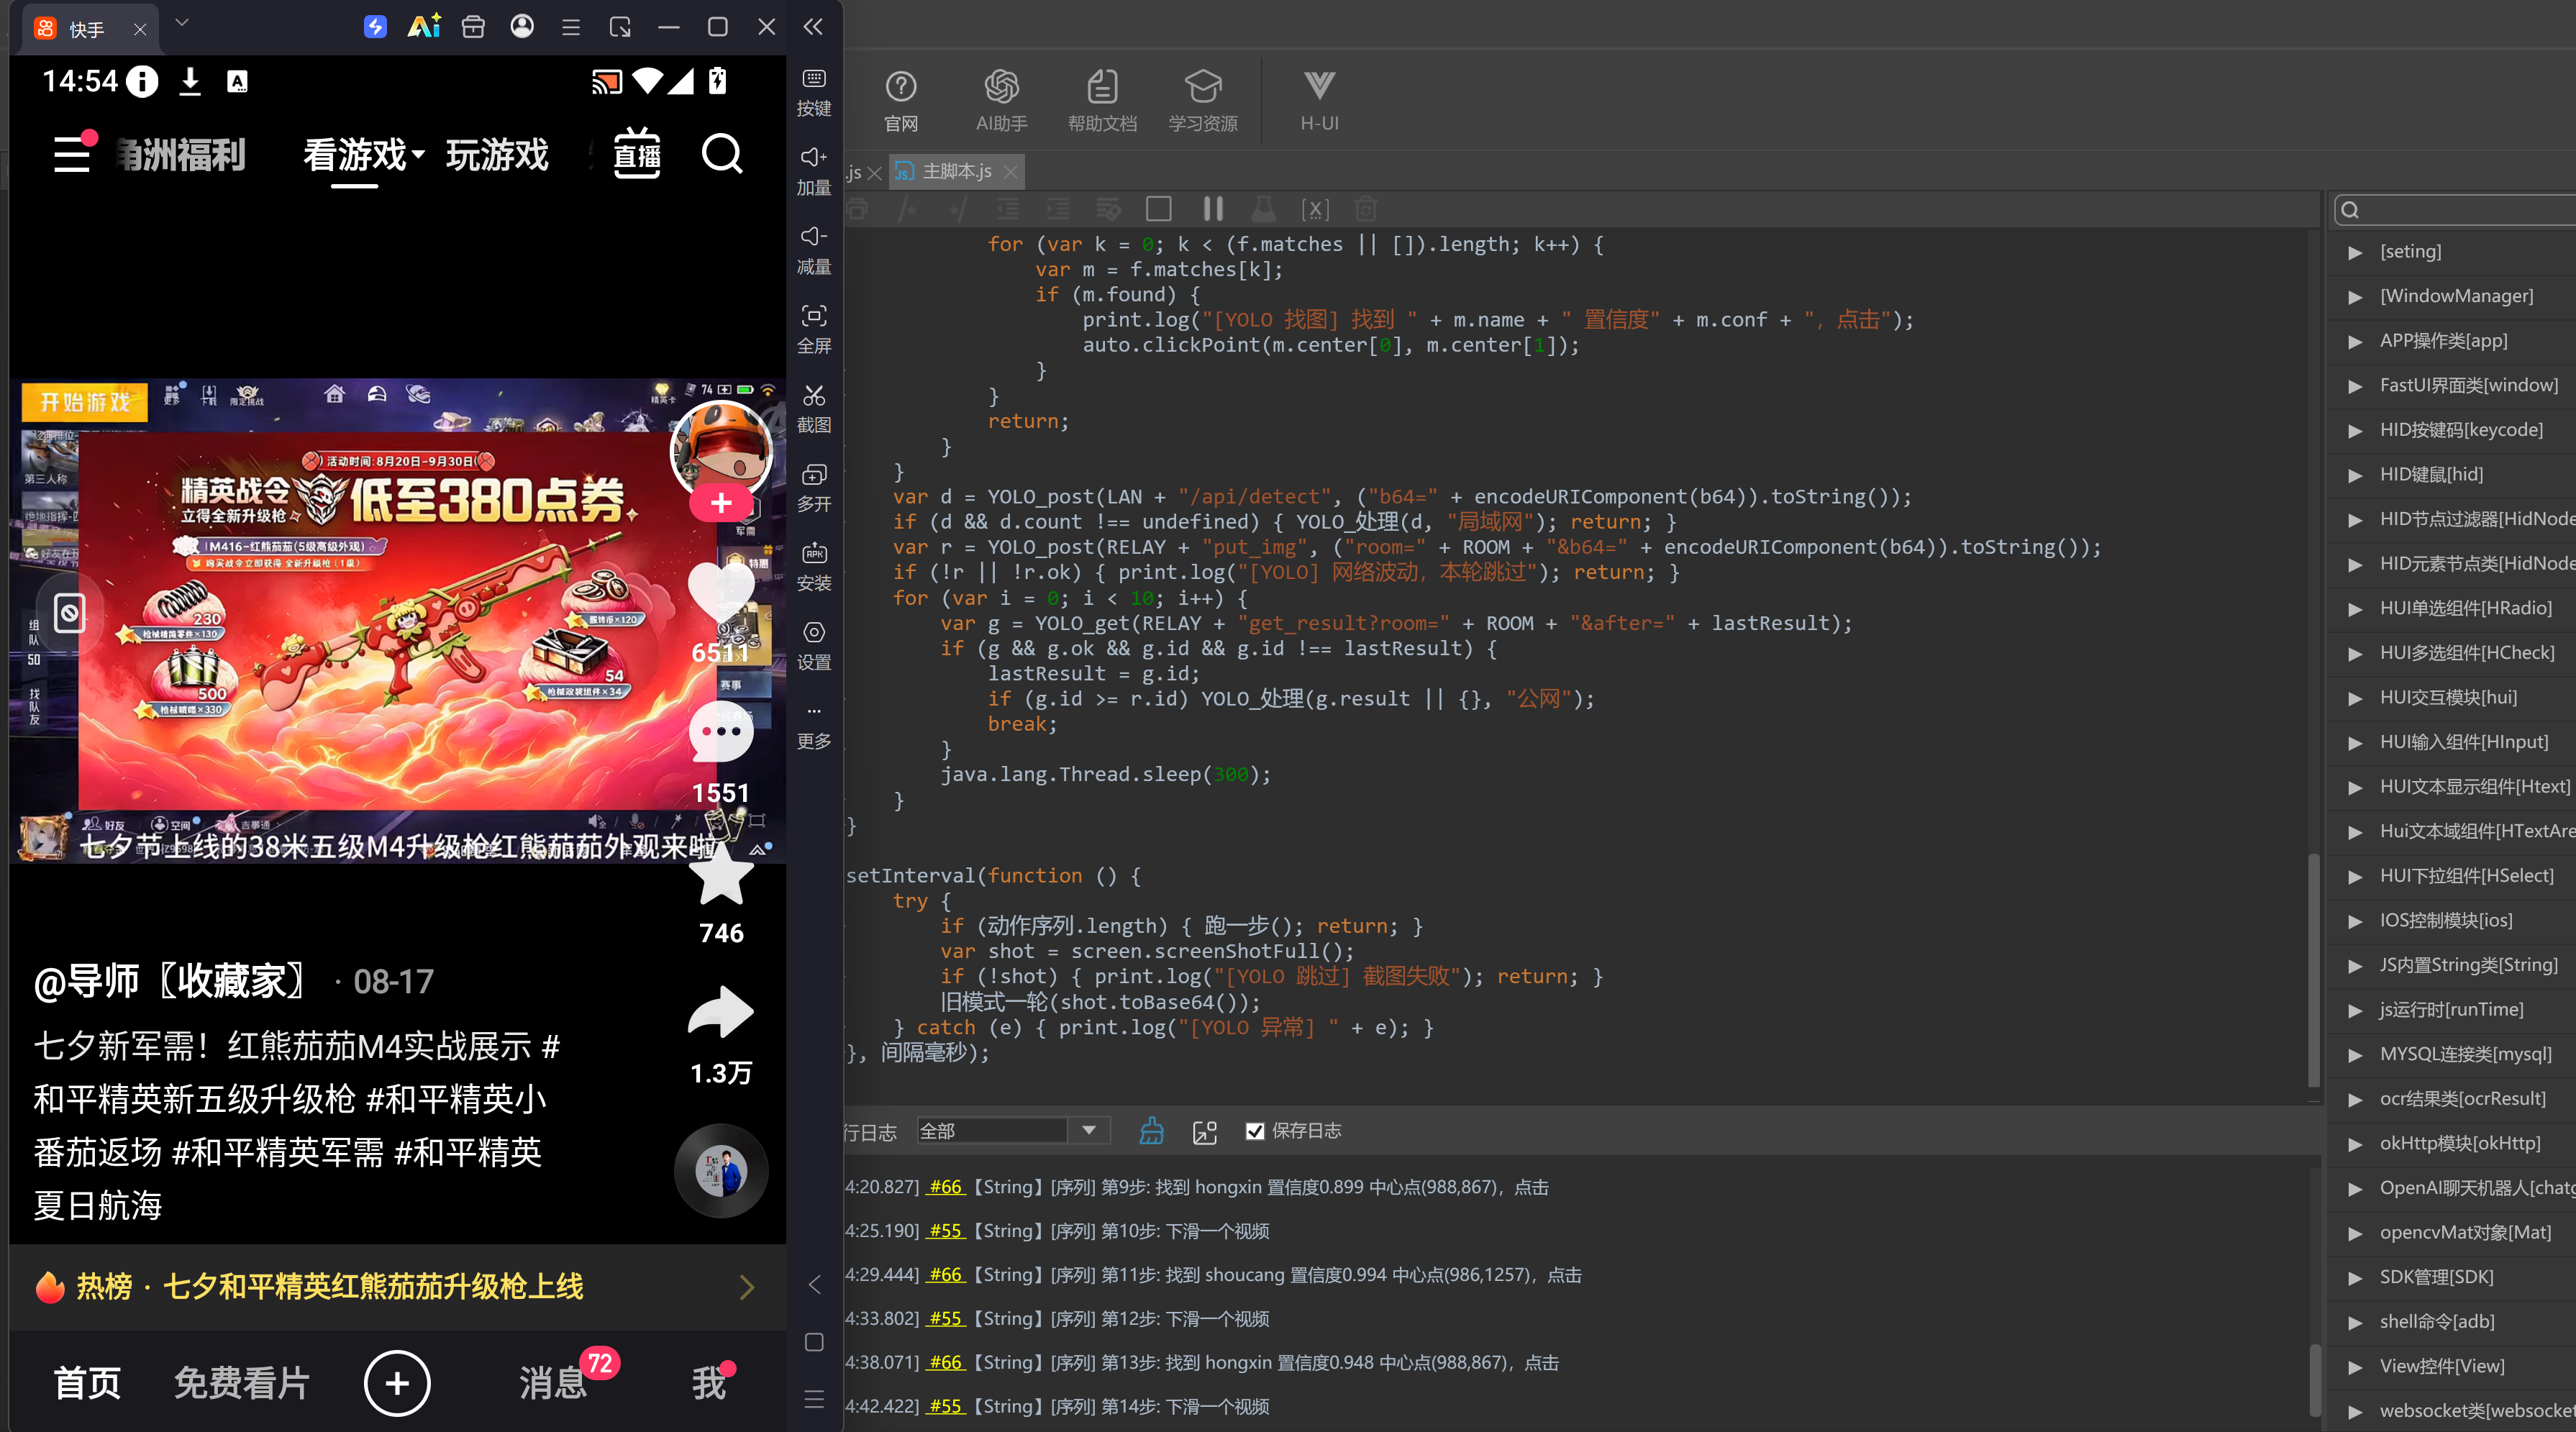
Task: Take a 截图 screenshot in emulator sidebar
Action: [814, 408]
